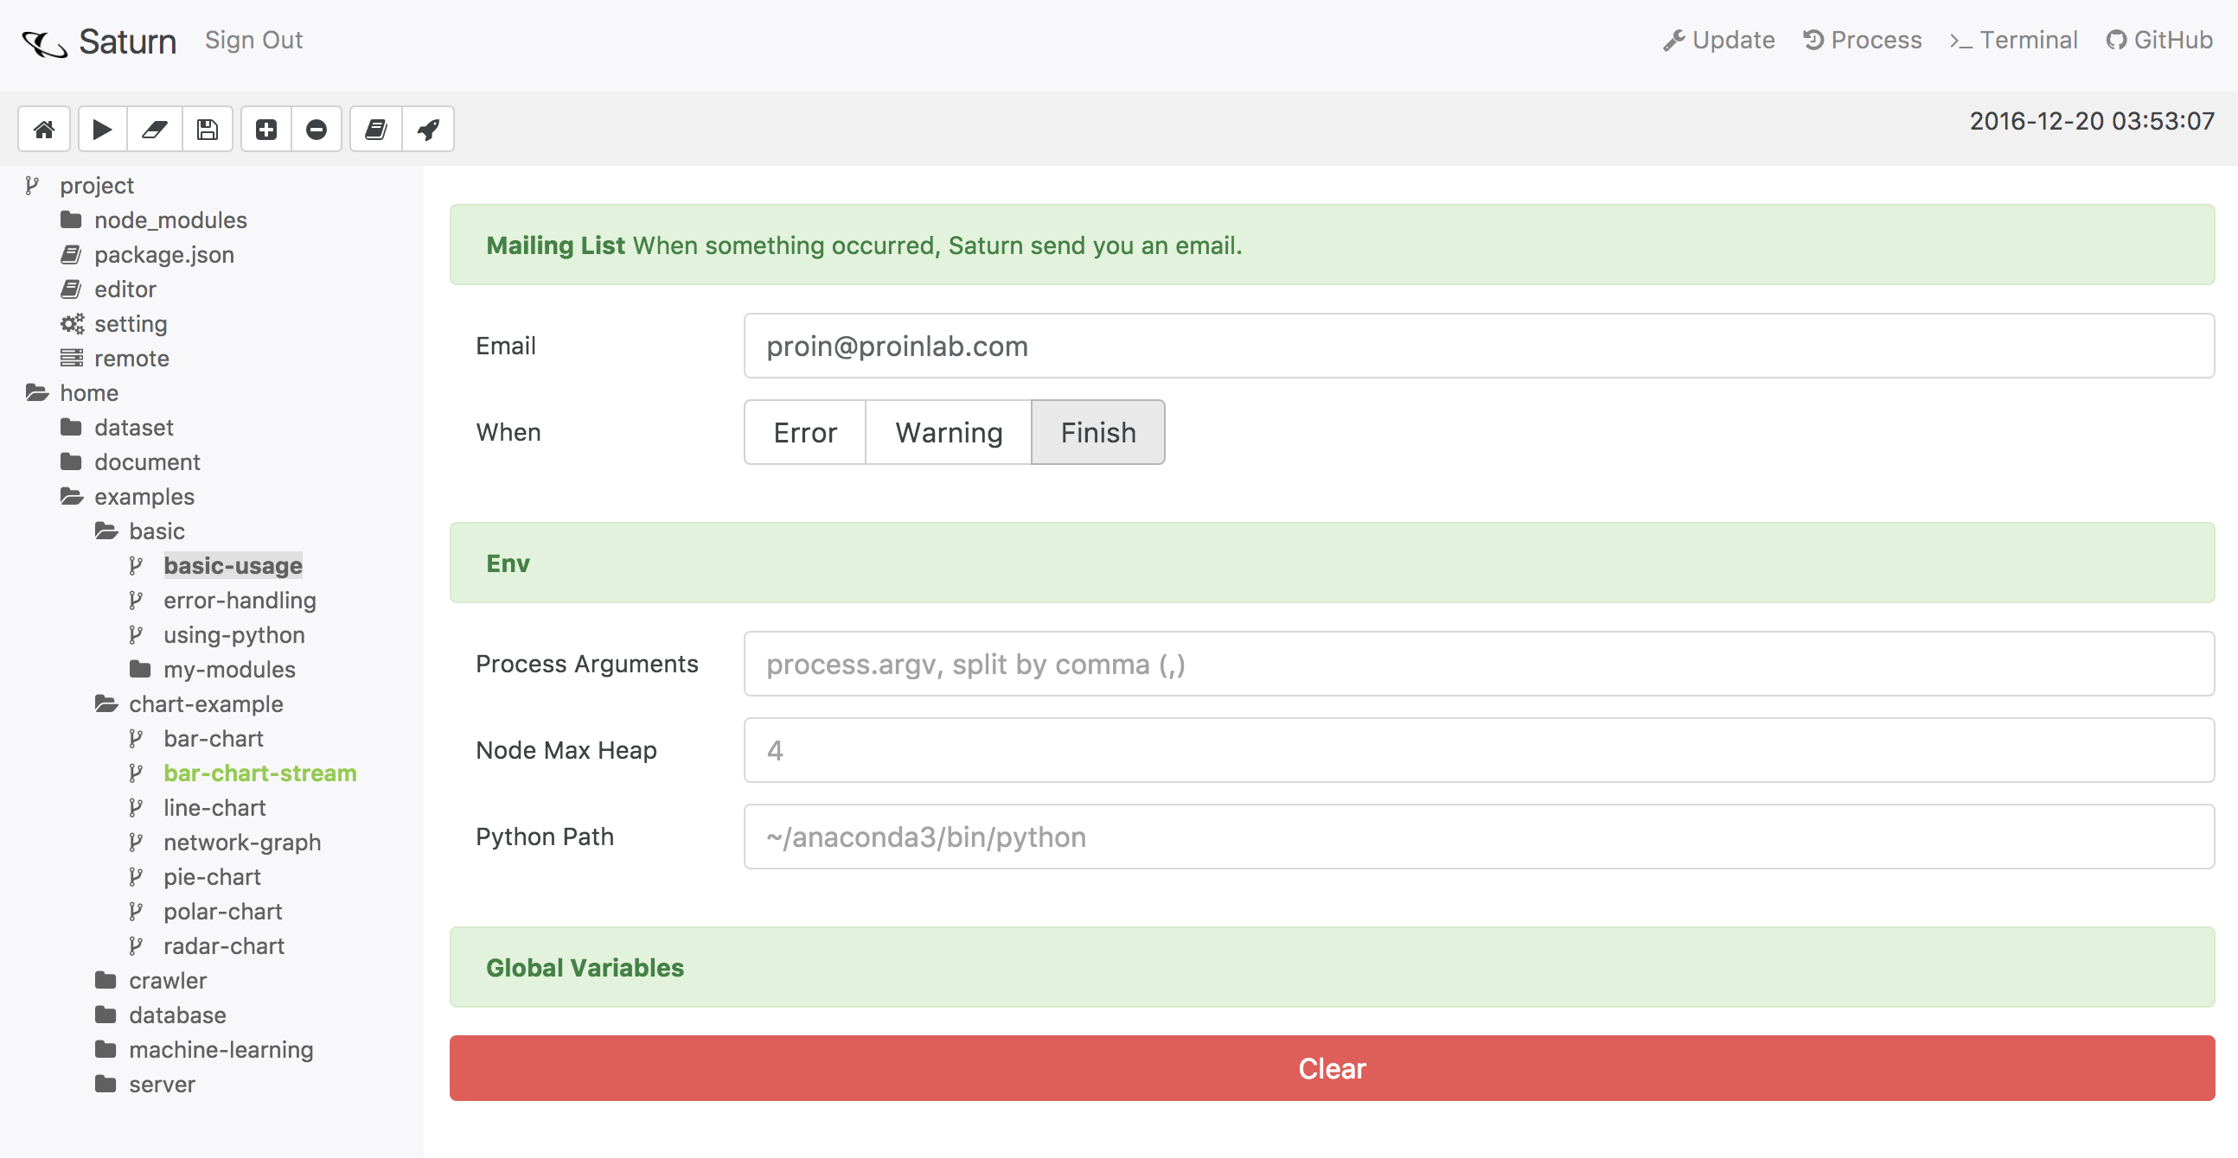This screenshot has width=2238, height=1158.
Task: Click the eraser icon in toolbar
Action: [155, 130]
